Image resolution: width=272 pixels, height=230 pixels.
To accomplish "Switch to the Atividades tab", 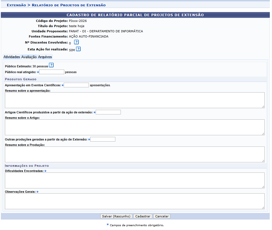I will click(12, 57).
